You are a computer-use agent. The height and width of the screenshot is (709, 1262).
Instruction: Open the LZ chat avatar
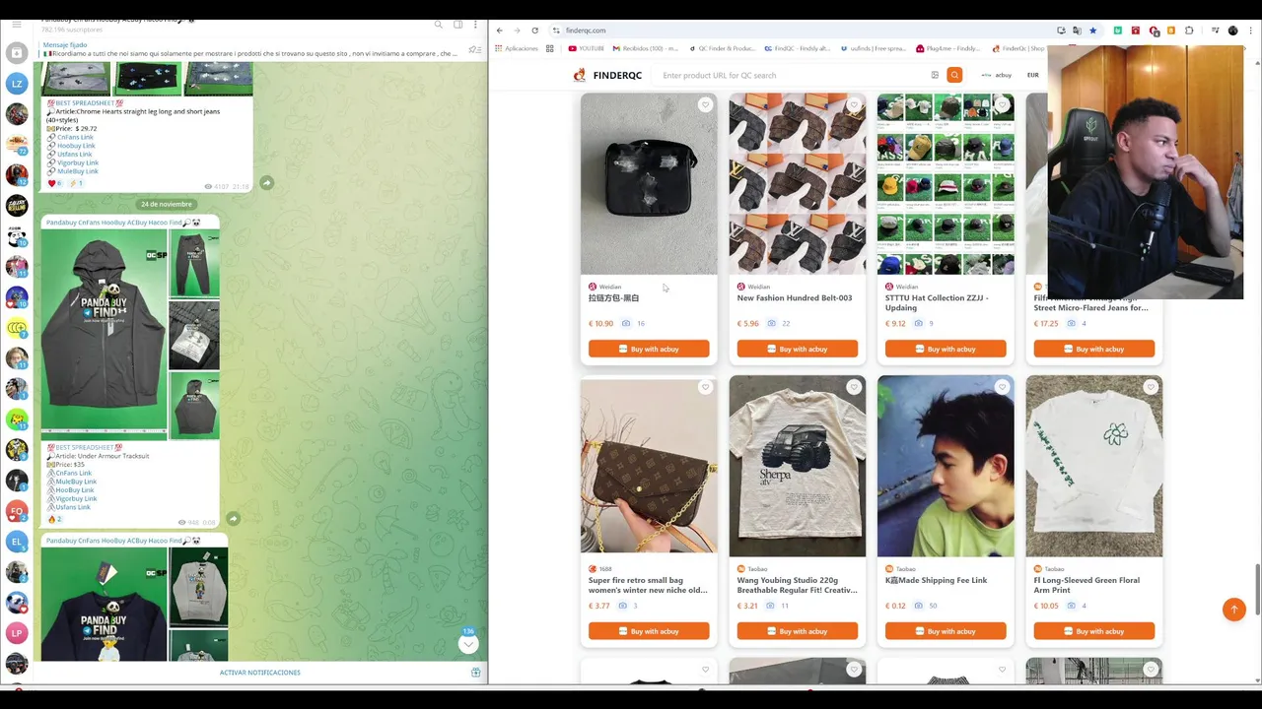pos(17,85)
